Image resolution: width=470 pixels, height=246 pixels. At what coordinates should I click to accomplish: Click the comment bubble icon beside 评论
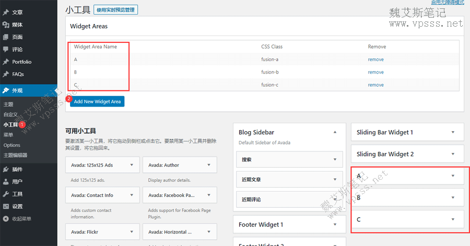coord(6,50)
